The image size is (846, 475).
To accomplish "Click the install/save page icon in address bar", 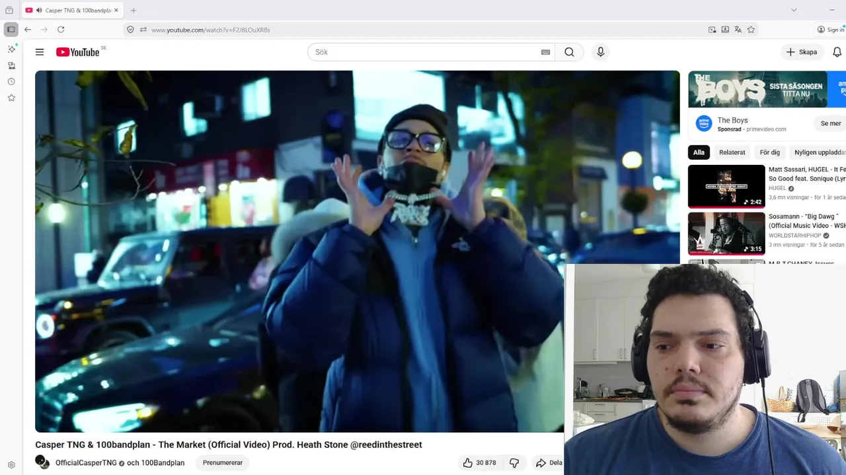I will pos(725,30).
